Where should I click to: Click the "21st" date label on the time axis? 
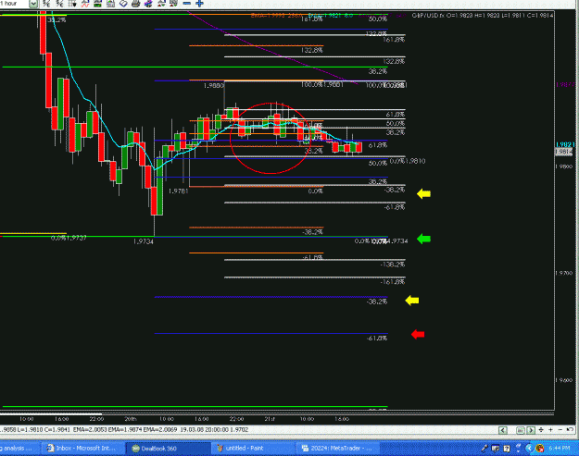tap(270, 419)
